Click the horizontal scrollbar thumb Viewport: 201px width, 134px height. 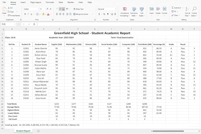[x=168, y=131]
